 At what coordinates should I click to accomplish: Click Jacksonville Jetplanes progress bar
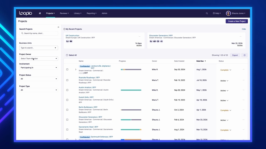click(131, 70)
